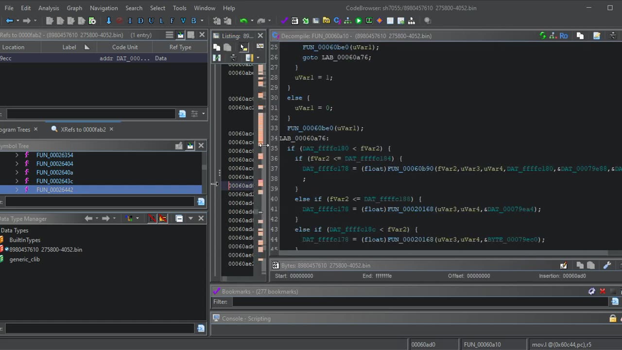Toggle navigation by Function (F) type
This screenshot has height=350, width=622.
(x=172, y=20)
